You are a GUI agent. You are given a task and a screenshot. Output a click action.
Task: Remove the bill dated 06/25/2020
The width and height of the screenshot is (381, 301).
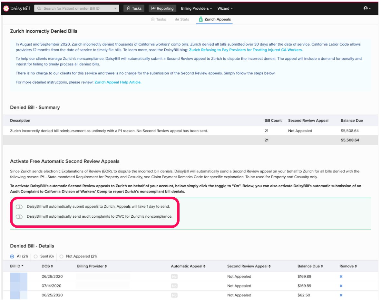click(341, 295)
